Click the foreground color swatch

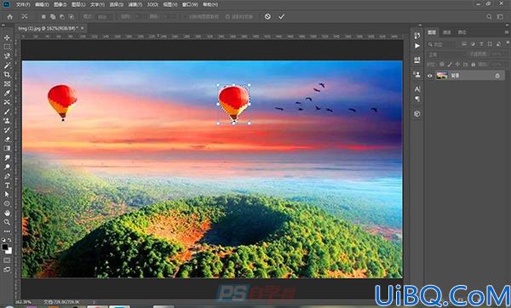(x=5, y=247)
